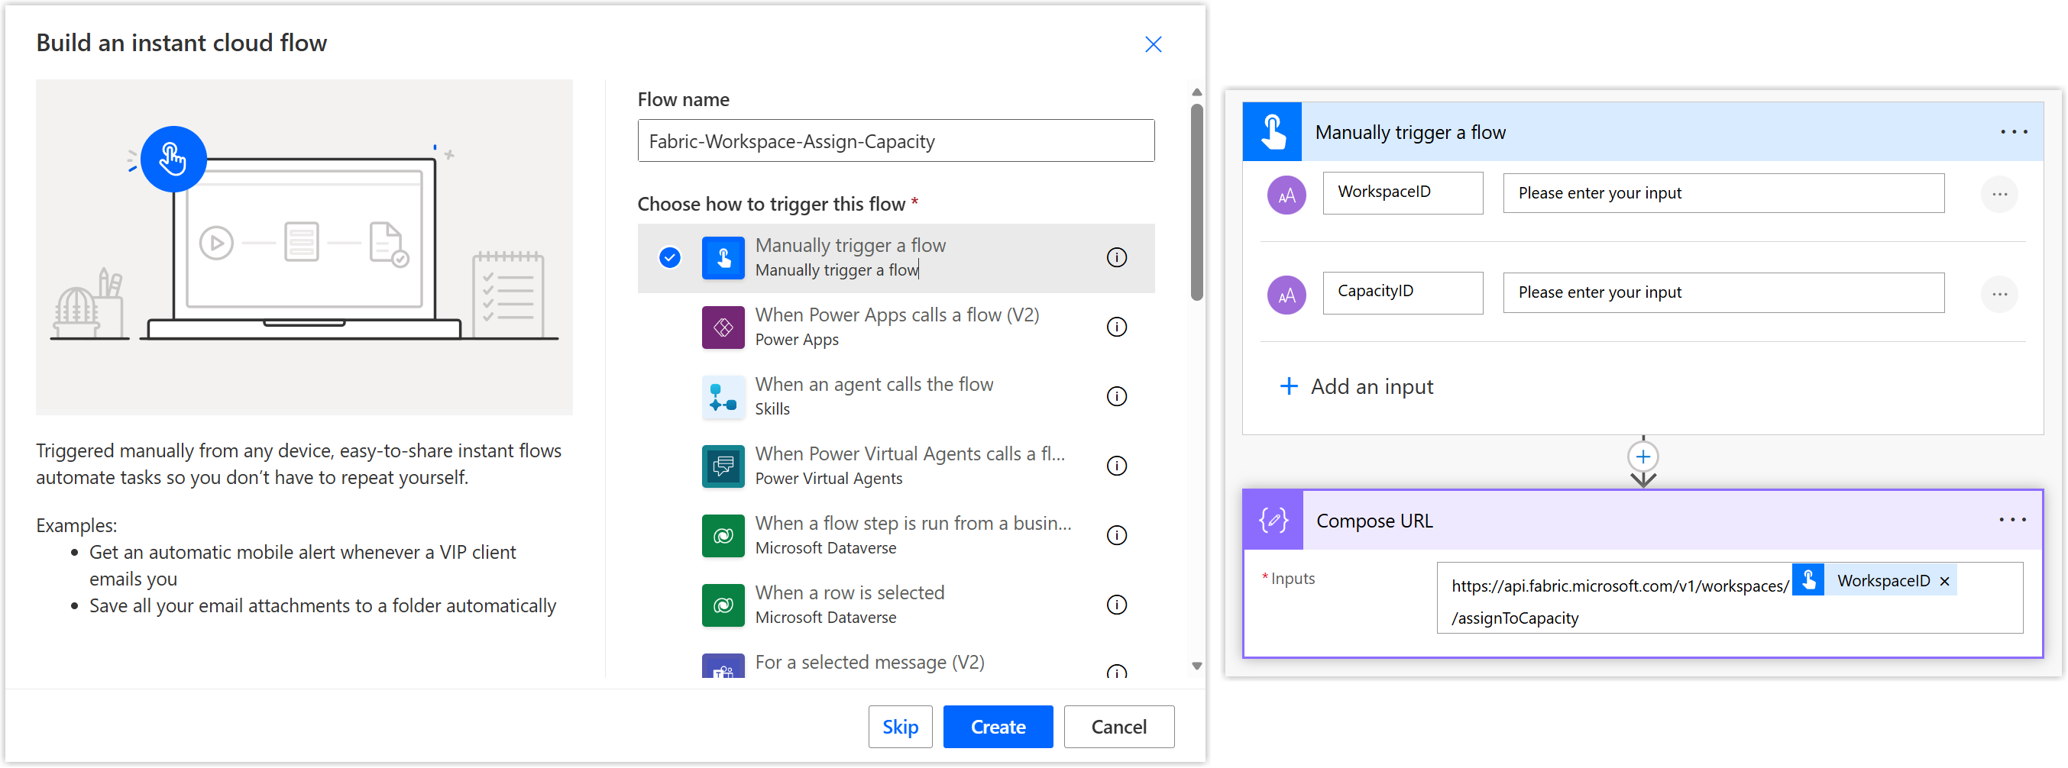Click the Create button
The height and width of the screenshot is (768, 2068).
click(x=998, y=727)
